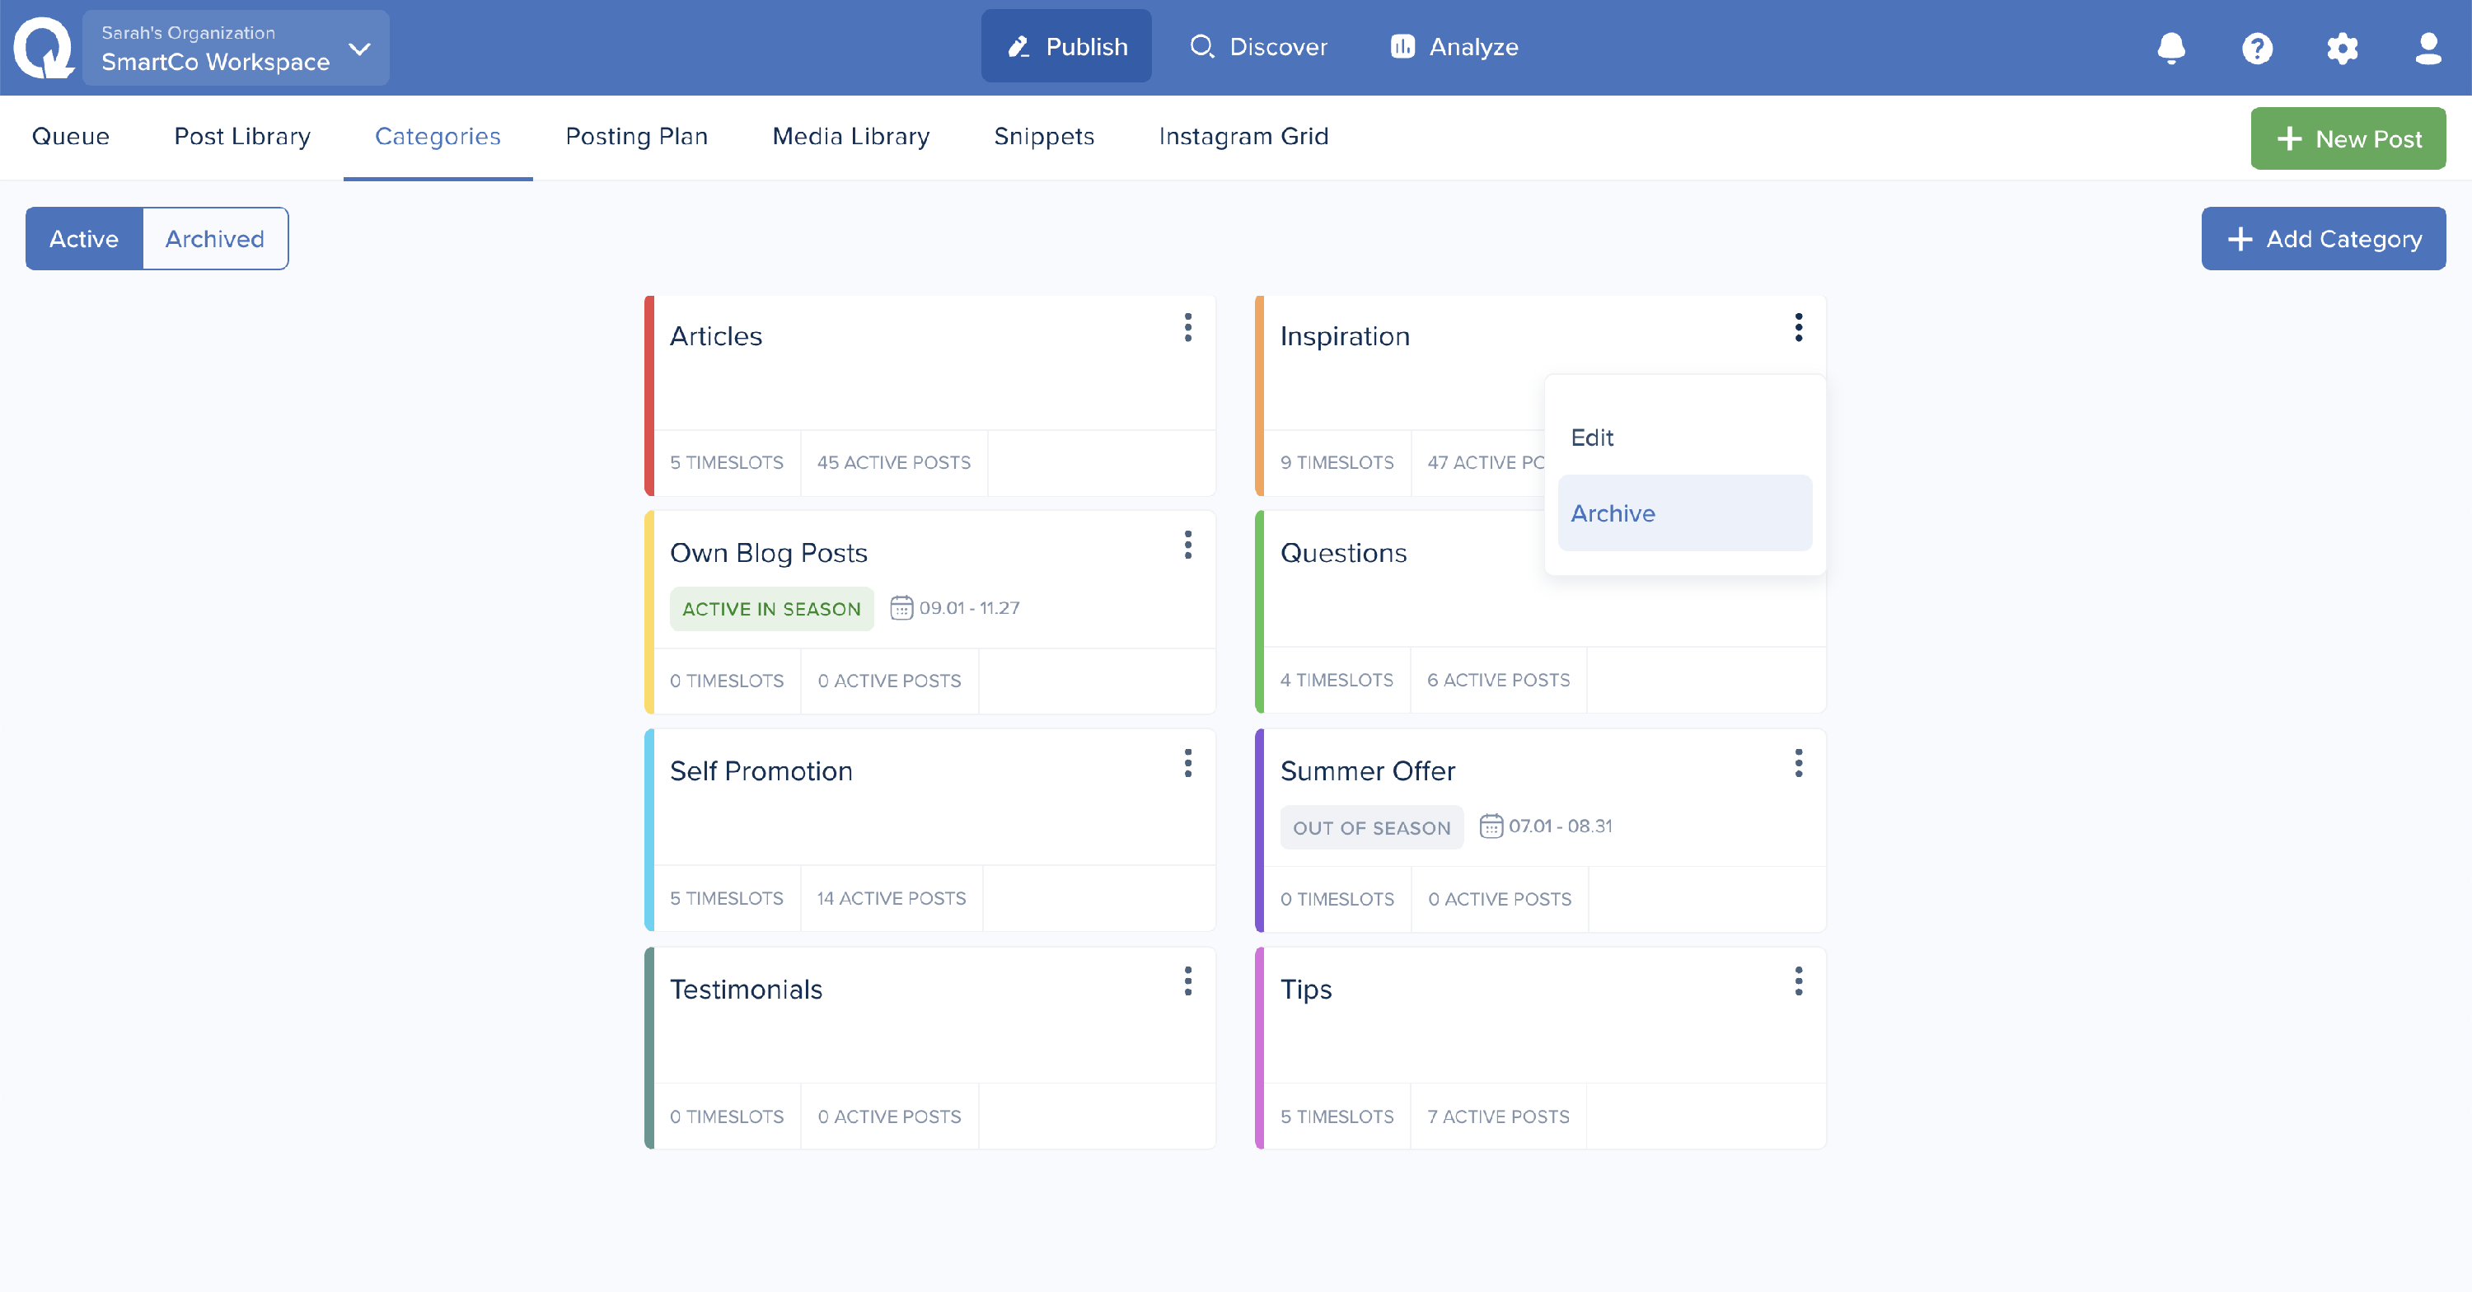Click the app logo icon
The height and width of the screenshot is (1292, 2472).
pyautogui.click(x=43, y=48)
